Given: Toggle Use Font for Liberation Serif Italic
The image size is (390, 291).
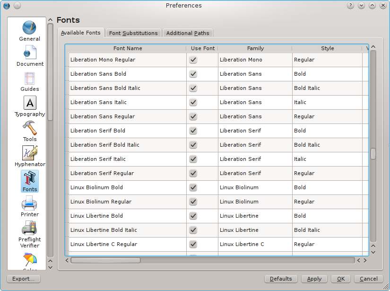Looking at the screenshot, I should 193,159.
